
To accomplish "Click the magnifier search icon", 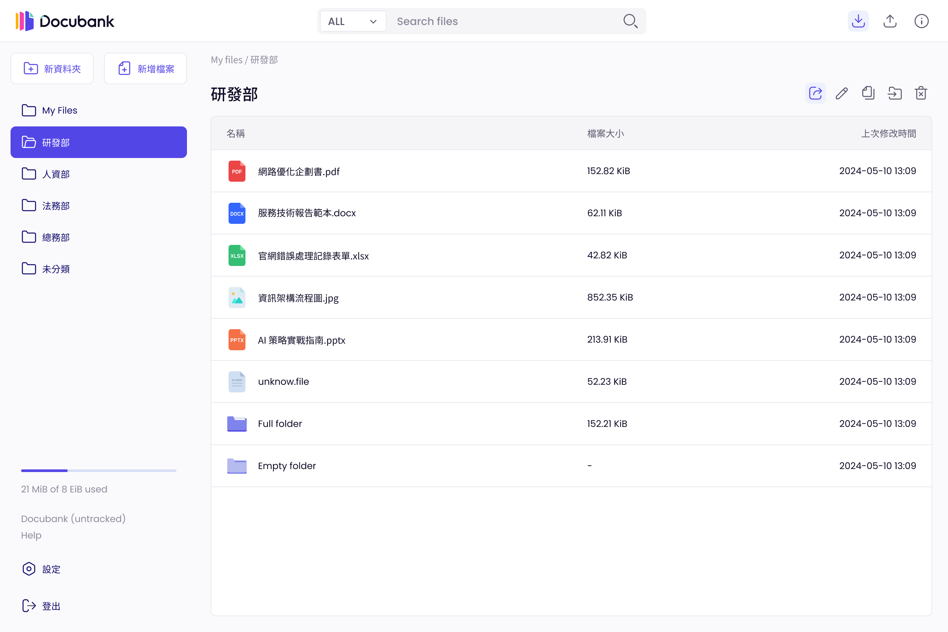I will pos(630,21).
